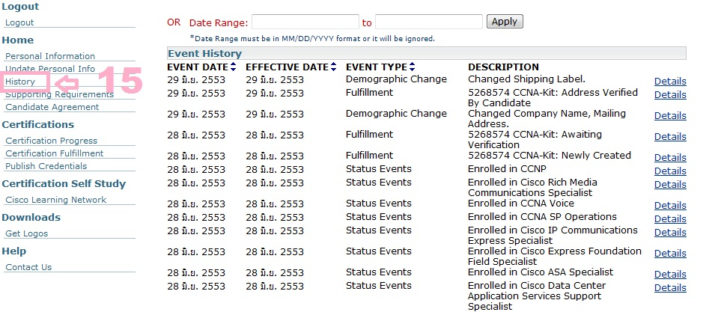Sort by Effective Date arrows
Image resolution: width=721 pixels, height=312 pixels.
334,67
